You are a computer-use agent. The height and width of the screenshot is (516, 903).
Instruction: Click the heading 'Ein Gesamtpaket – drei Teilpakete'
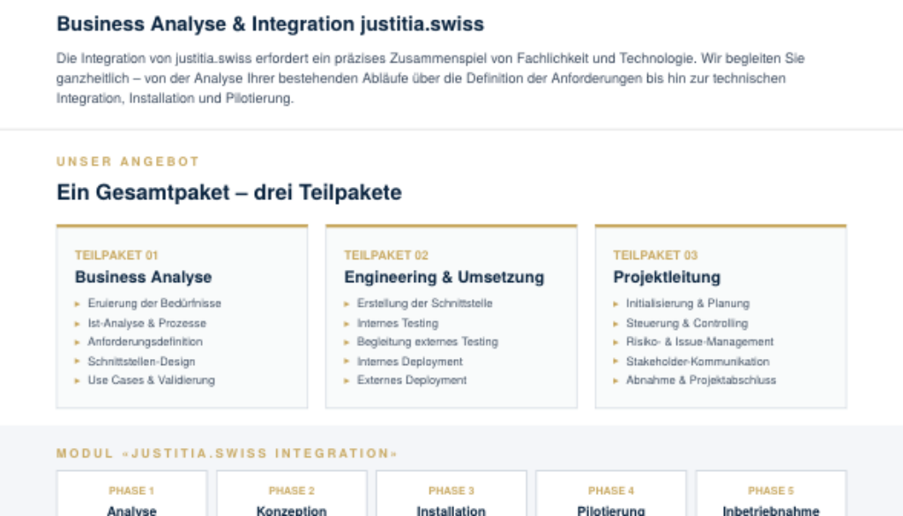point(229,192)
